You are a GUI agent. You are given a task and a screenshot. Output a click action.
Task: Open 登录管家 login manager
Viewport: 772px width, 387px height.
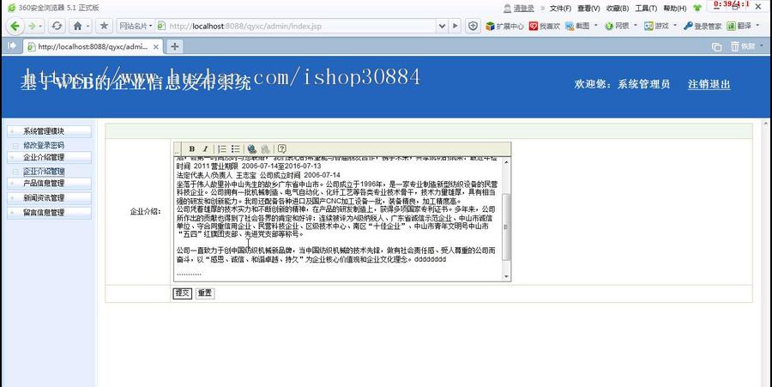[x=703, y=26]
